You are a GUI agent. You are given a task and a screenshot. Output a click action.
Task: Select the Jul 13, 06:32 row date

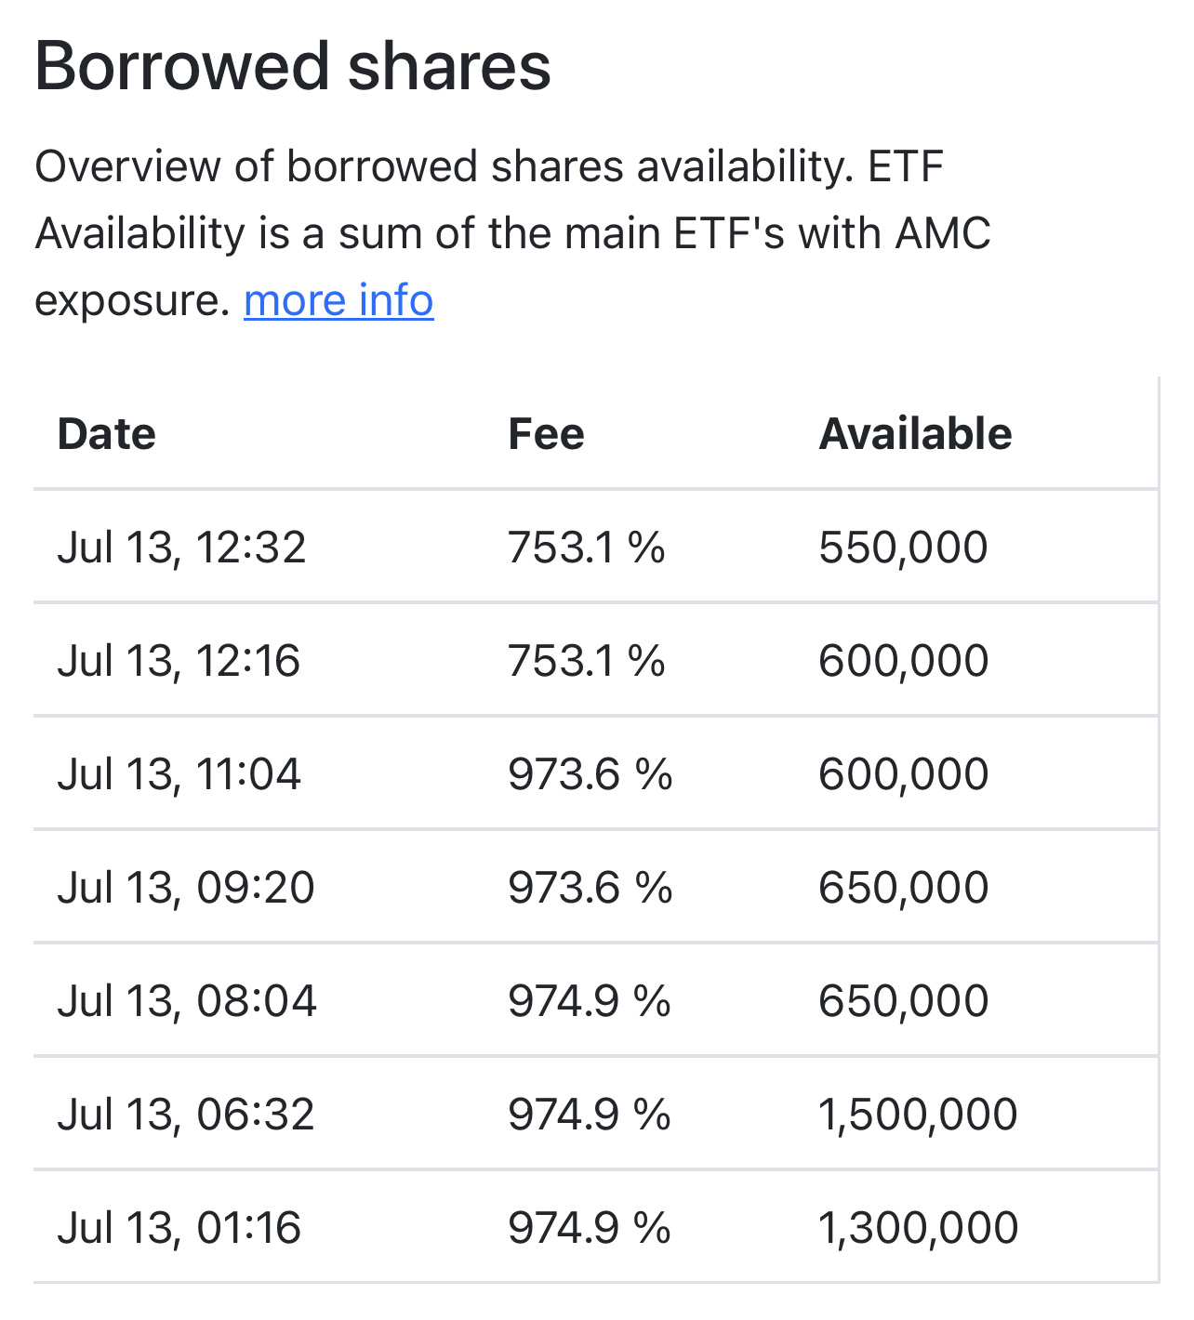[186, 1114]
